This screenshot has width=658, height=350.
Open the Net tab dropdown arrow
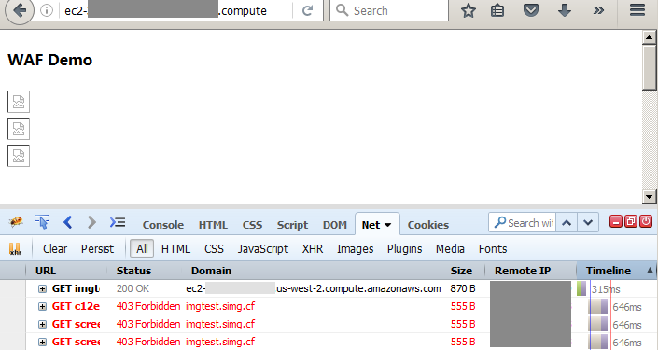[x=387, y=225]
